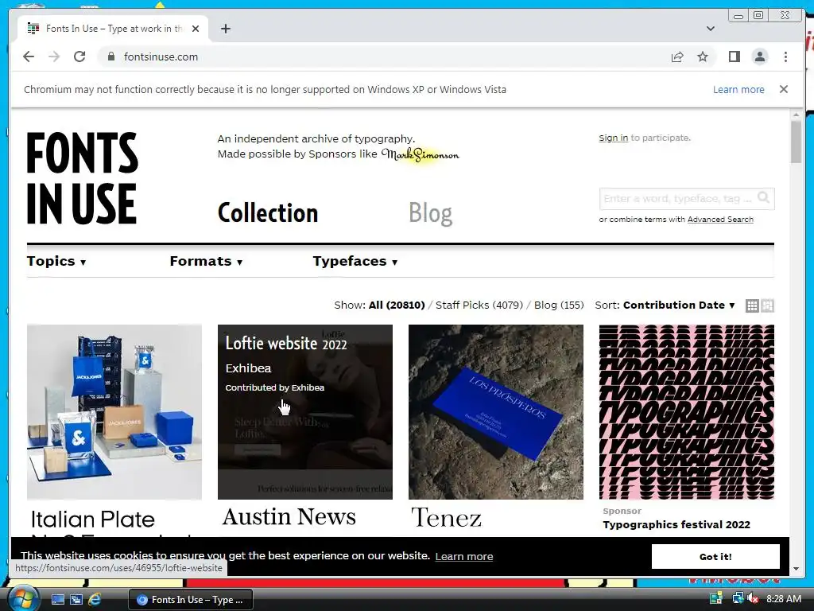Visit the Mark Simonson sponsor logo

pyautogui.click(x=421, y=154)
